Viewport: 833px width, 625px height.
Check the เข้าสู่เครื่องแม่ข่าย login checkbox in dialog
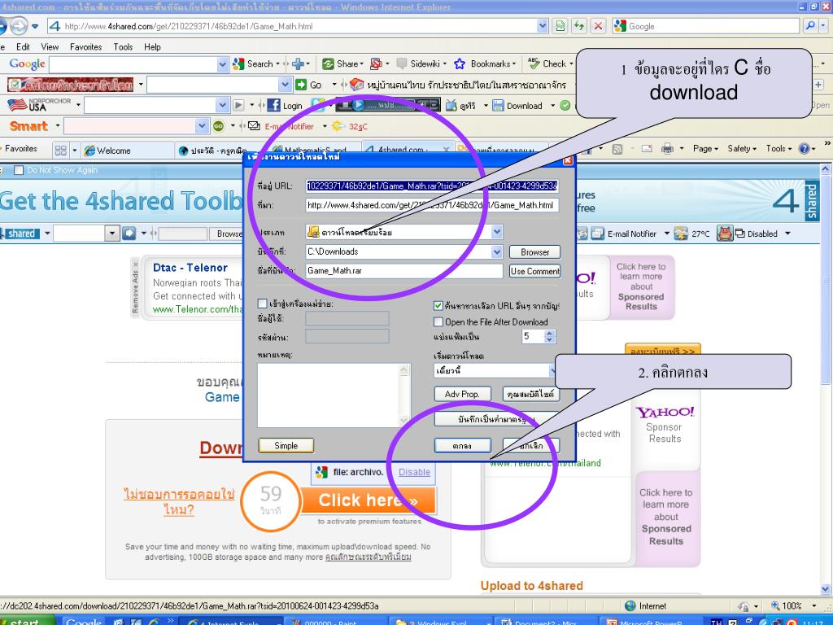coord(262,304)
